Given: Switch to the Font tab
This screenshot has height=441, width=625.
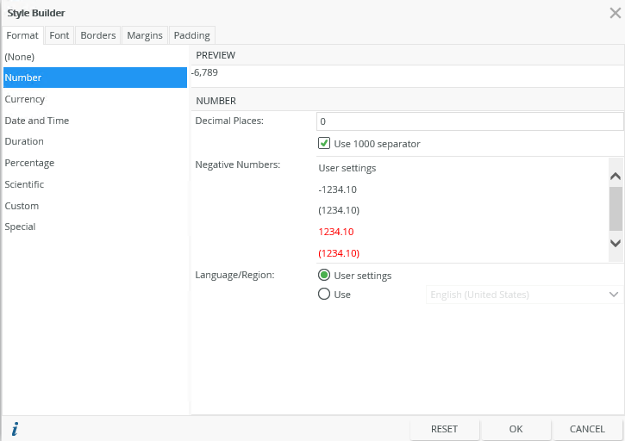Looking at the screenshot, I should pyautogui.click(x=59, y=35).
